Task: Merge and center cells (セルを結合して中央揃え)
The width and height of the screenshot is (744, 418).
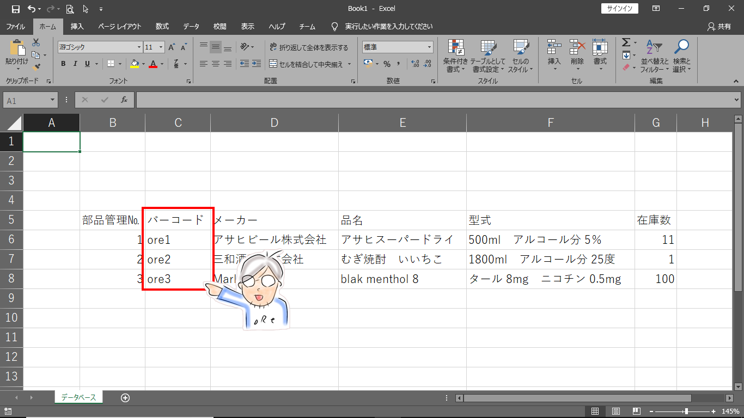Action: (307, 64)
